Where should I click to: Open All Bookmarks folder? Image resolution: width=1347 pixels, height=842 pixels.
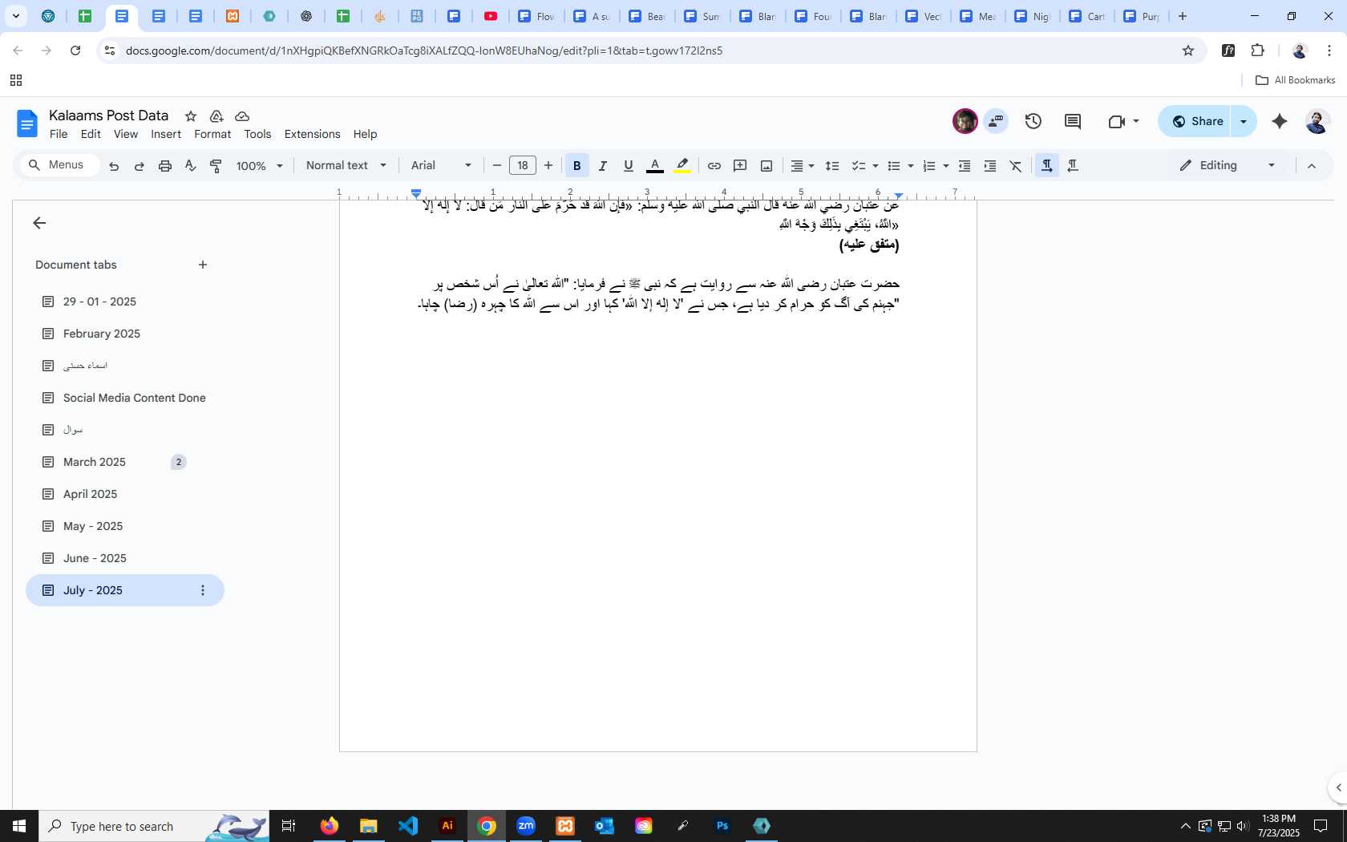pyautogui.click(x=1295, y=80)
